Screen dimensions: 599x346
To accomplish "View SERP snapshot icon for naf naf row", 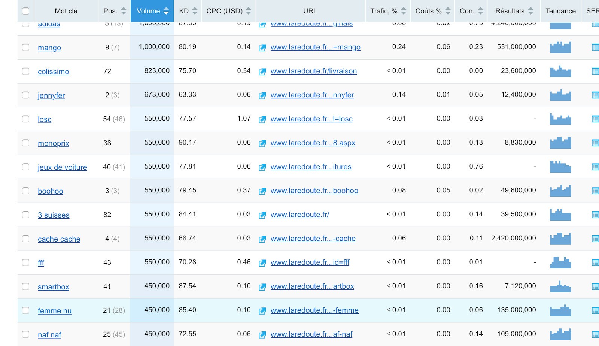I will tap(595, 334).
